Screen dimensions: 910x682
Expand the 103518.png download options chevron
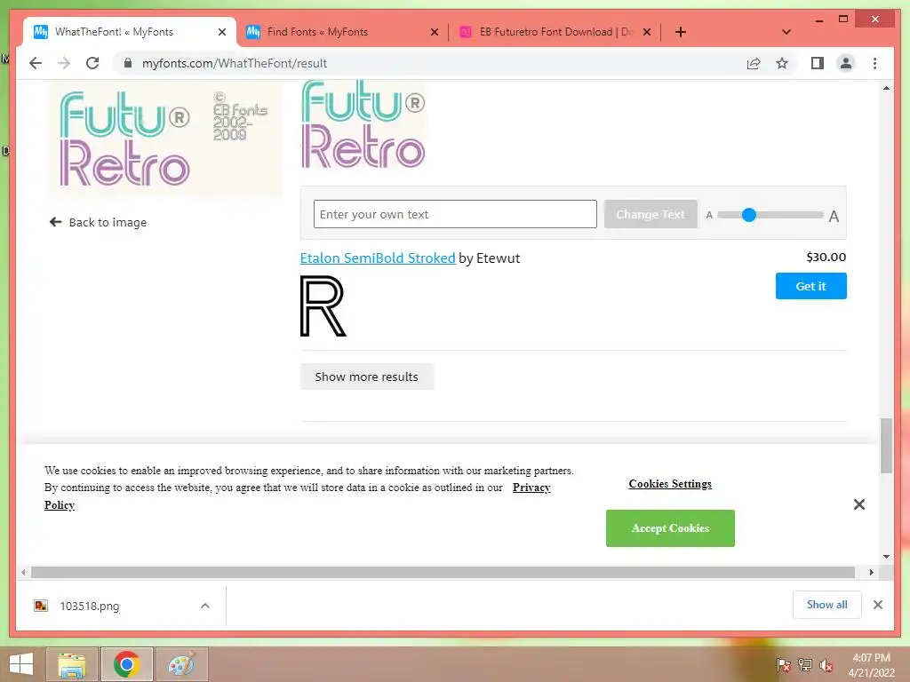click(x=205, y=606)
